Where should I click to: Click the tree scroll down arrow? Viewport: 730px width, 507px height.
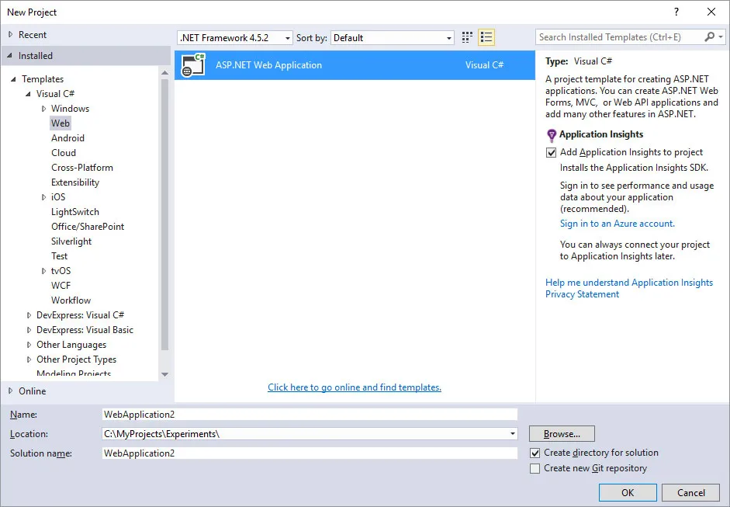pos(164,375)
